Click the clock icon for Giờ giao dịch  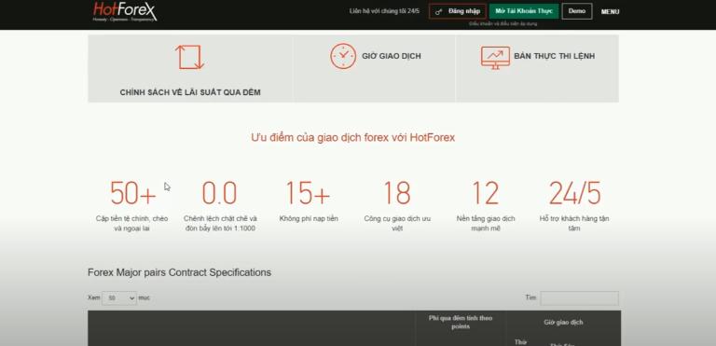[343, 56]
